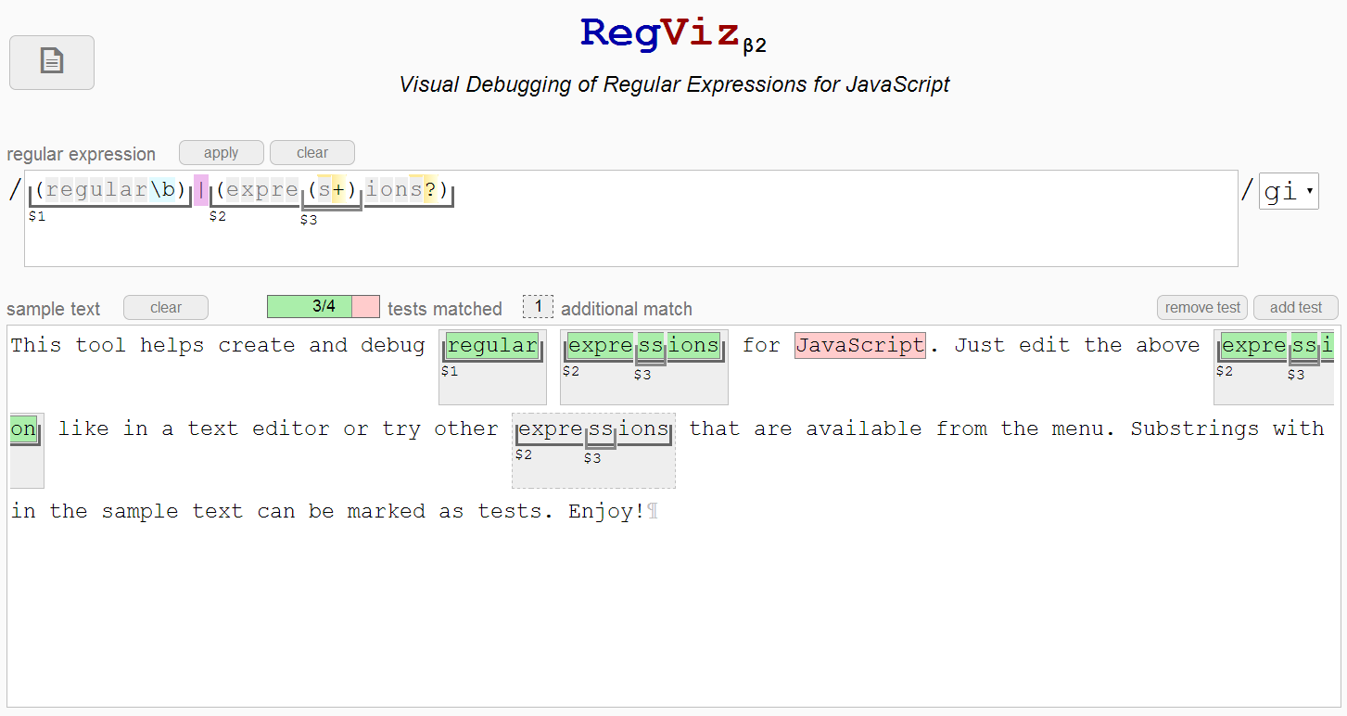1347x716 pixels.
Task: Click the dashed additional match expressions
Action: pyautogui.click(x=593, y=429)
